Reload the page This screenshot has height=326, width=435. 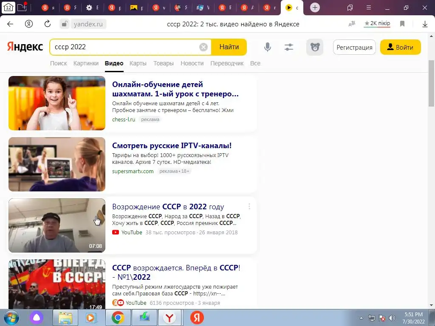(x=48, y=24)
